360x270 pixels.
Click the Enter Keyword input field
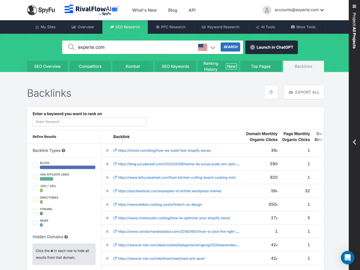[x=89, y=122]
